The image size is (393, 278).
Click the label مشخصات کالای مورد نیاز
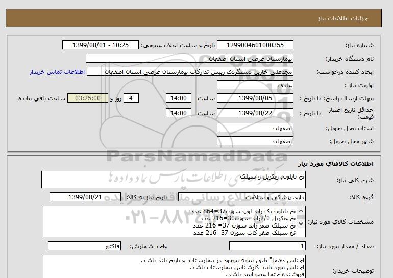tap(340, 222)
